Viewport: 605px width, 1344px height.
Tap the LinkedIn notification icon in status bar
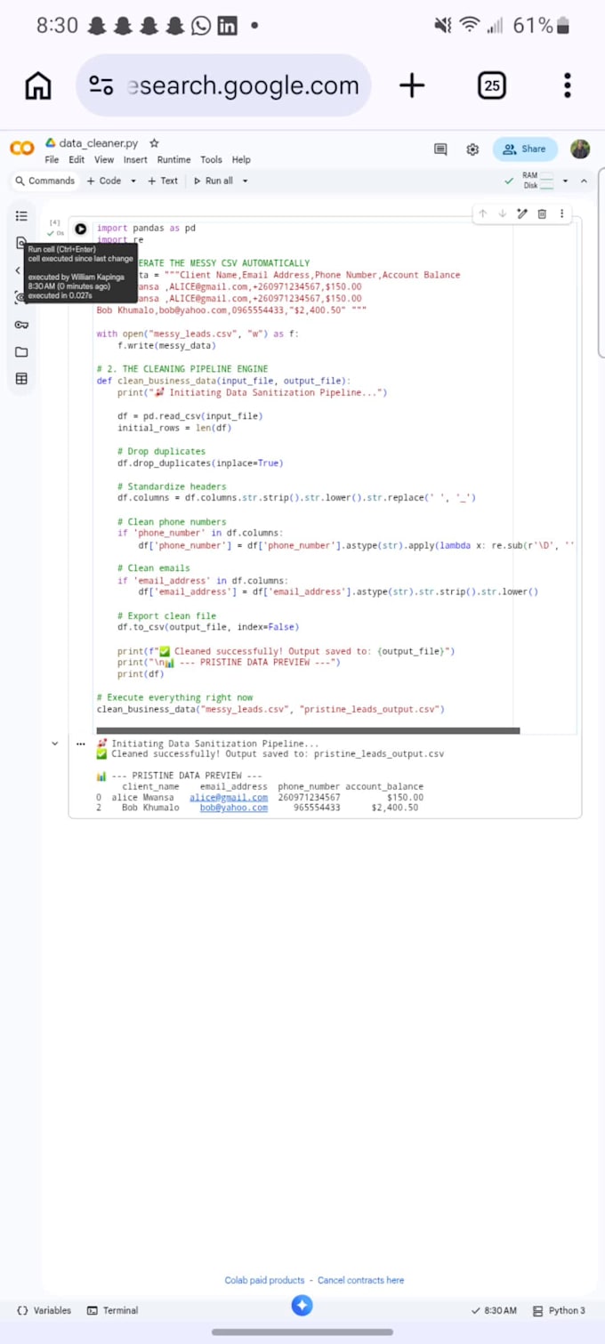tap(228, 26)
